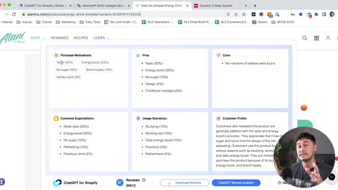Image resolution: width=338 pixels, height=190 pixels.
Task: Click the Purchase Motivations icon
Action: (56, 55)
